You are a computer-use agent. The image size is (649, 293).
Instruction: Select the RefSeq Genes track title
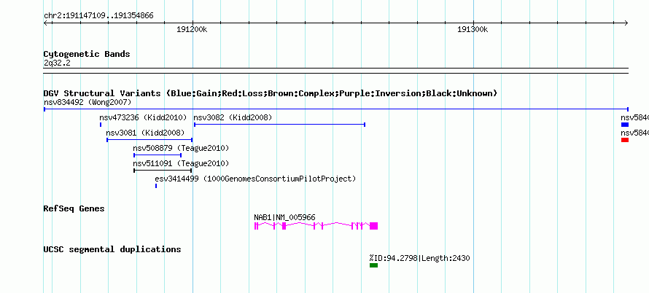74,208
